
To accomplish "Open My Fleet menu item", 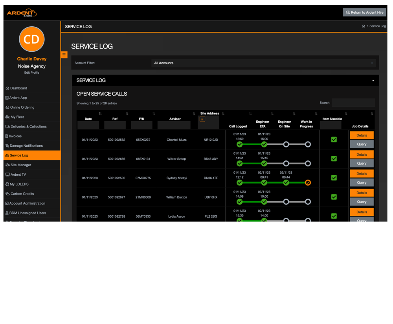I will pyautogui.click(x=32, y=117).
